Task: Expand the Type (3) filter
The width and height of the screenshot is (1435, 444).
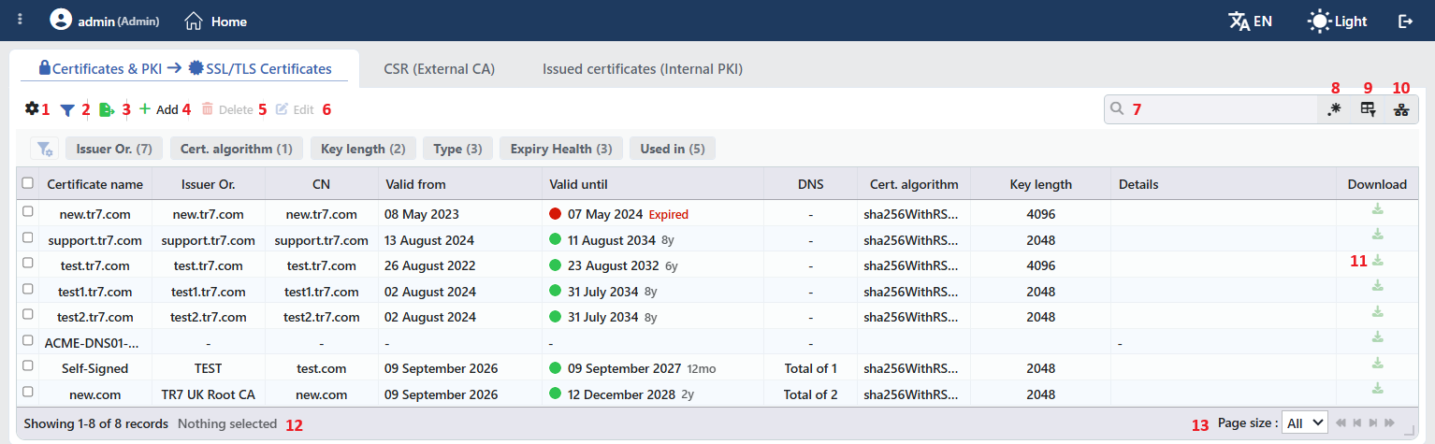Action: click(457, 149)
